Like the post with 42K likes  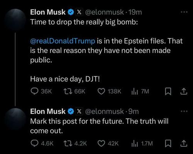[x=102, y=144]
